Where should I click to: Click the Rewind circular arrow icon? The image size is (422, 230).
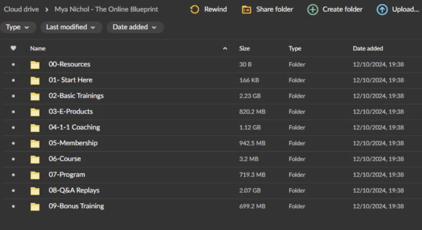coord(195,9)
